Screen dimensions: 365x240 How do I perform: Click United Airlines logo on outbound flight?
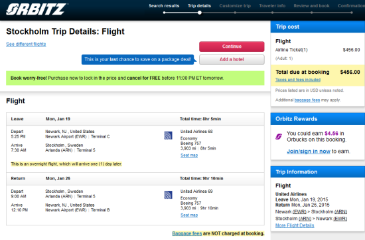point(168,136)
